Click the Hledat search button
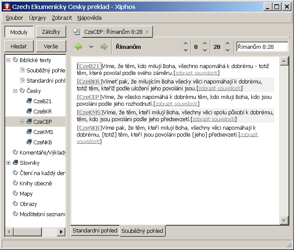 pyautogui.click(x=19, y=46)
